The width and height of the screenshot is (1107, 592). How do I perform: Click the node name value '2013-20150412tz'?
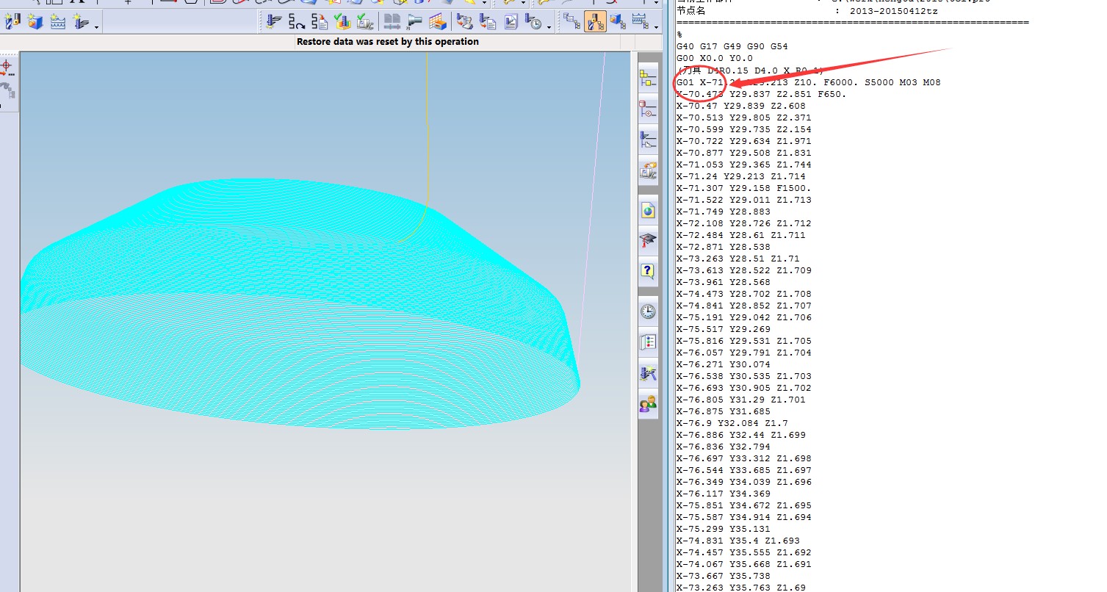[x=894, y=11]
